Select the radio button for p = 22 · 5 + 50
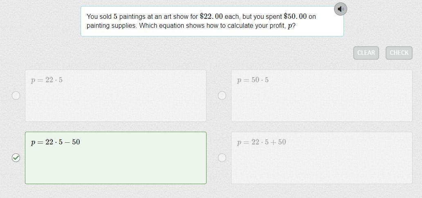 [222, 157]
